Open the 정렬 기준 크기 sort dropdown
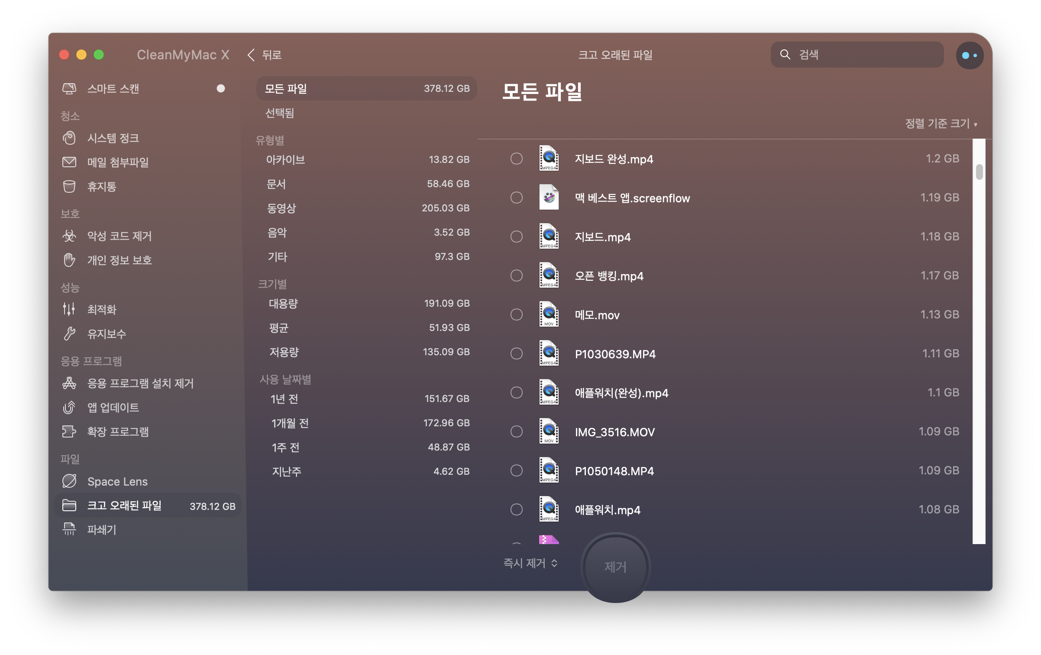 (x=941, y=124)
